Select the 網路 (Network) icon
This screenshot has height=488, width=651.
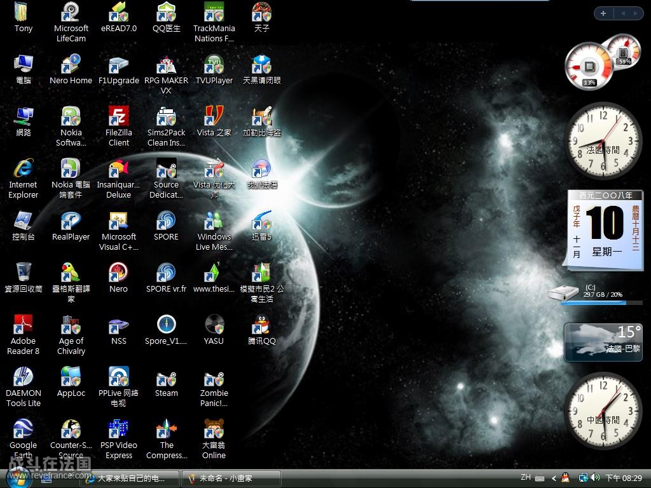coord(24,116)
